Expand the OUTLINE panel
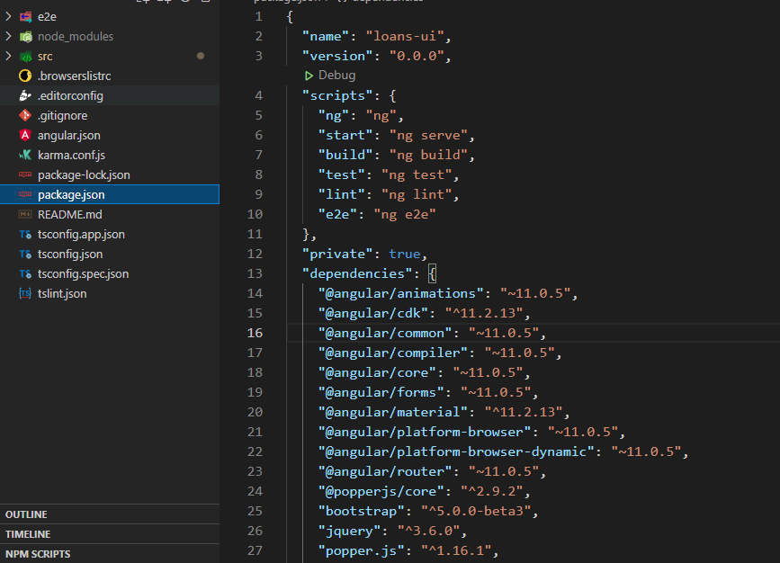Image resolution: width=780 pixels, height=563 pixels. pyautogui.click(x=110, y=514)
